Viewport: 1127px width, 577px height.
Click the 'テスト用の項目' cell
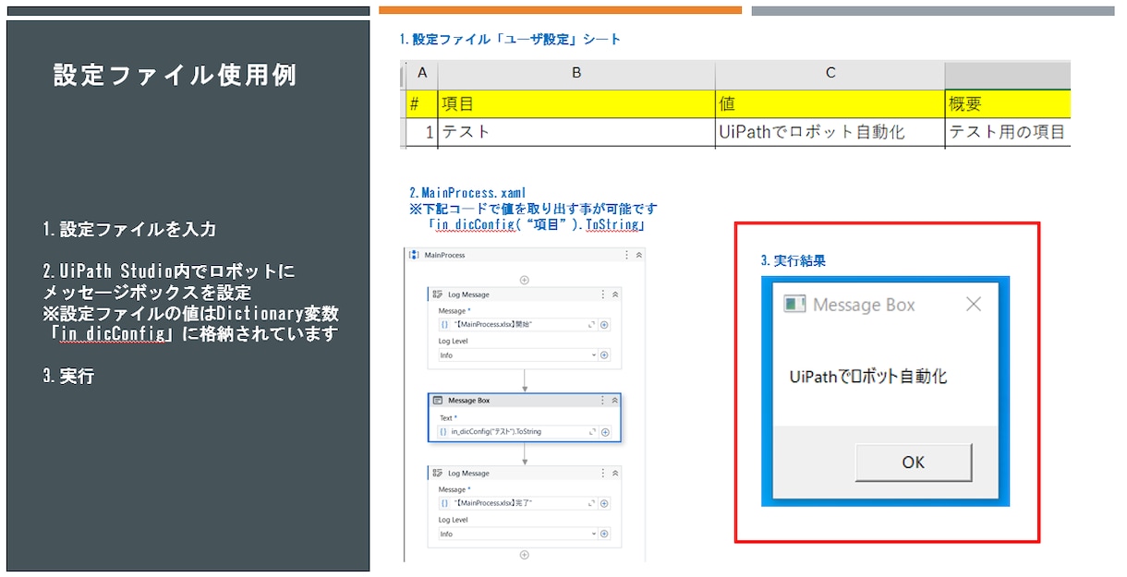click(1008, 132)
